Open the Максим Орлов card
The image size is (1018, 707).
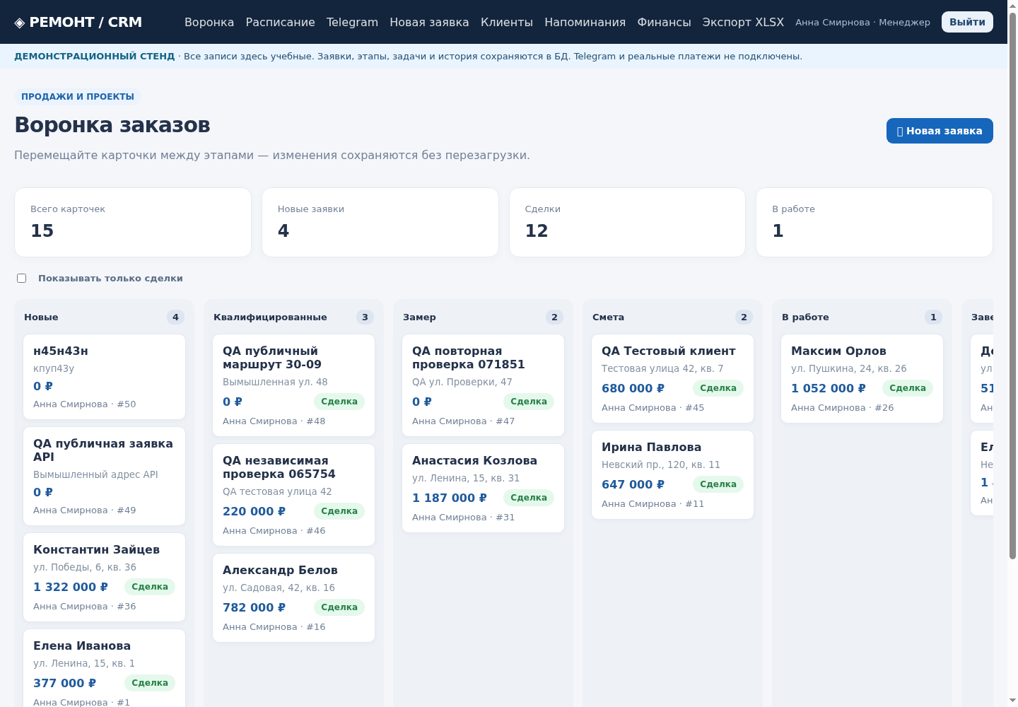pyautogui.click(x=862, y=379)
